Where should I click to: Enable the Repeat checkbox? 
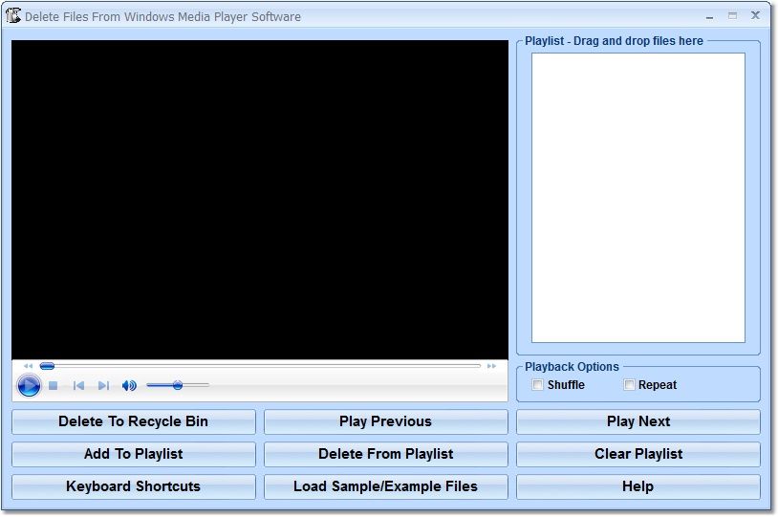[629, 384]
